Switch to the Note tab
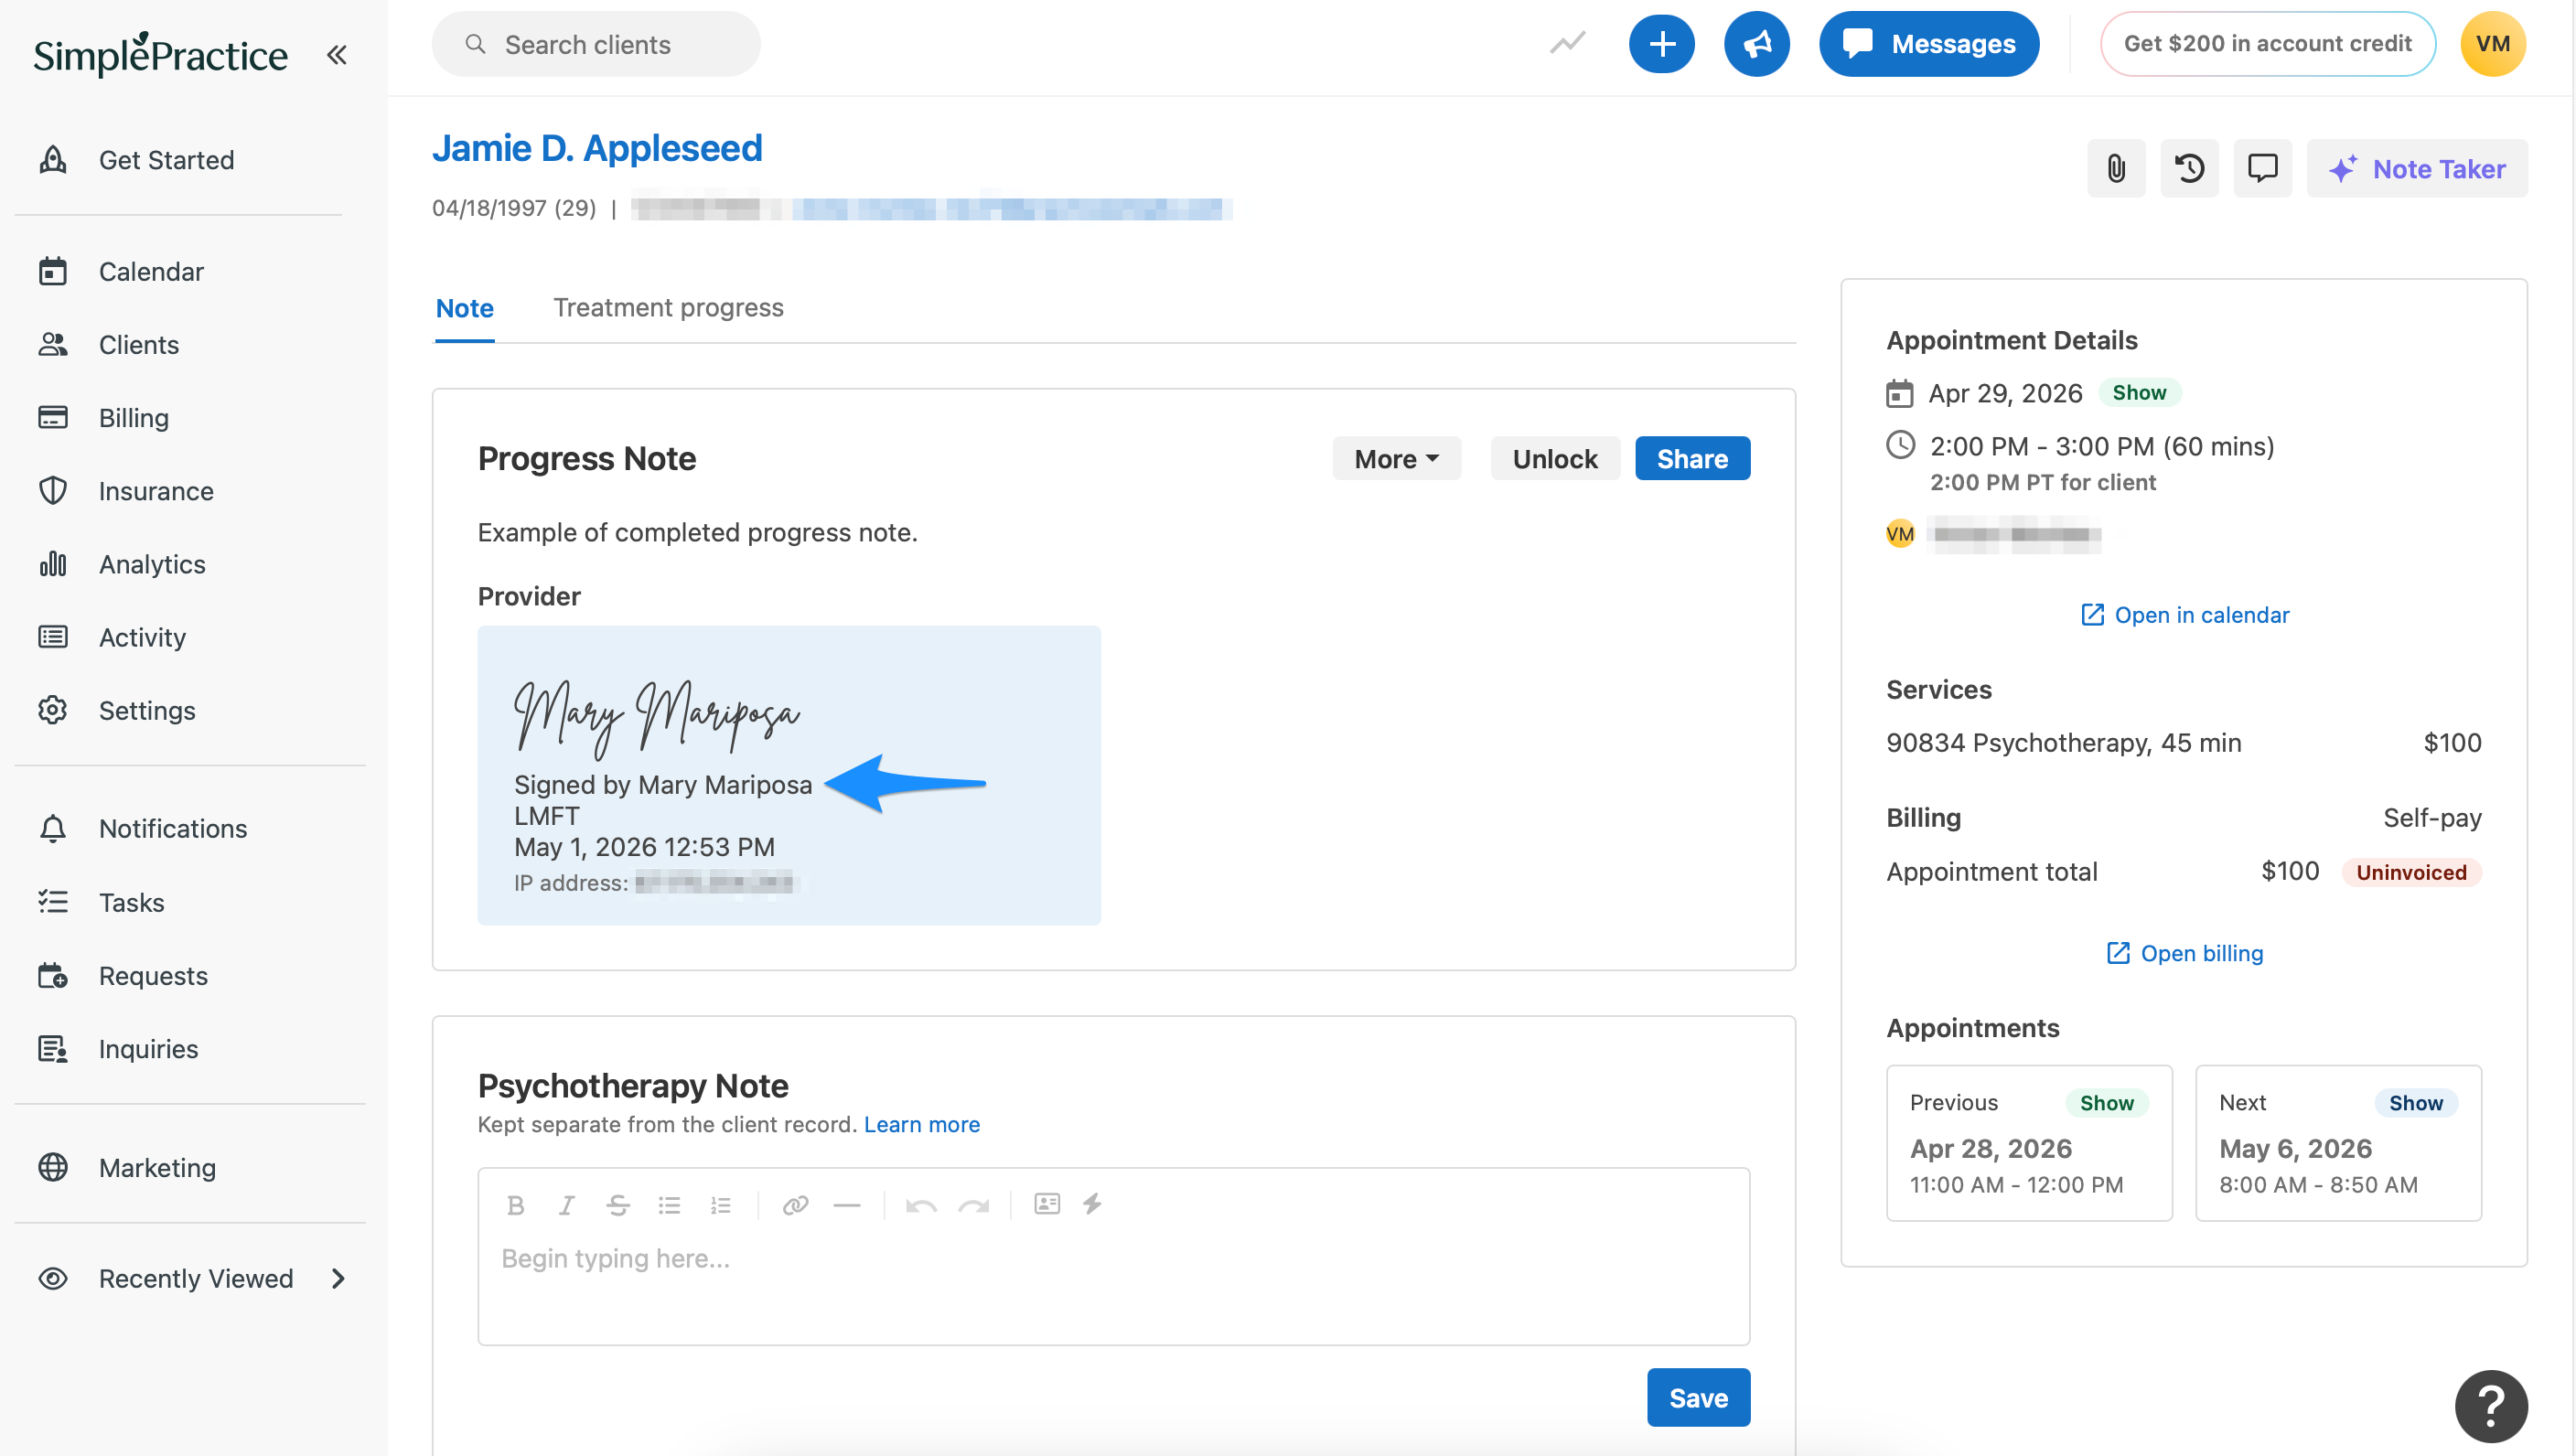Viewport: 2576px width, 1456px height. pos(464,308)
